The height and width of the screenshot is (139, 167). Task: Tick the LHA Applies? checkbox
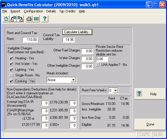tap(98, 65)
